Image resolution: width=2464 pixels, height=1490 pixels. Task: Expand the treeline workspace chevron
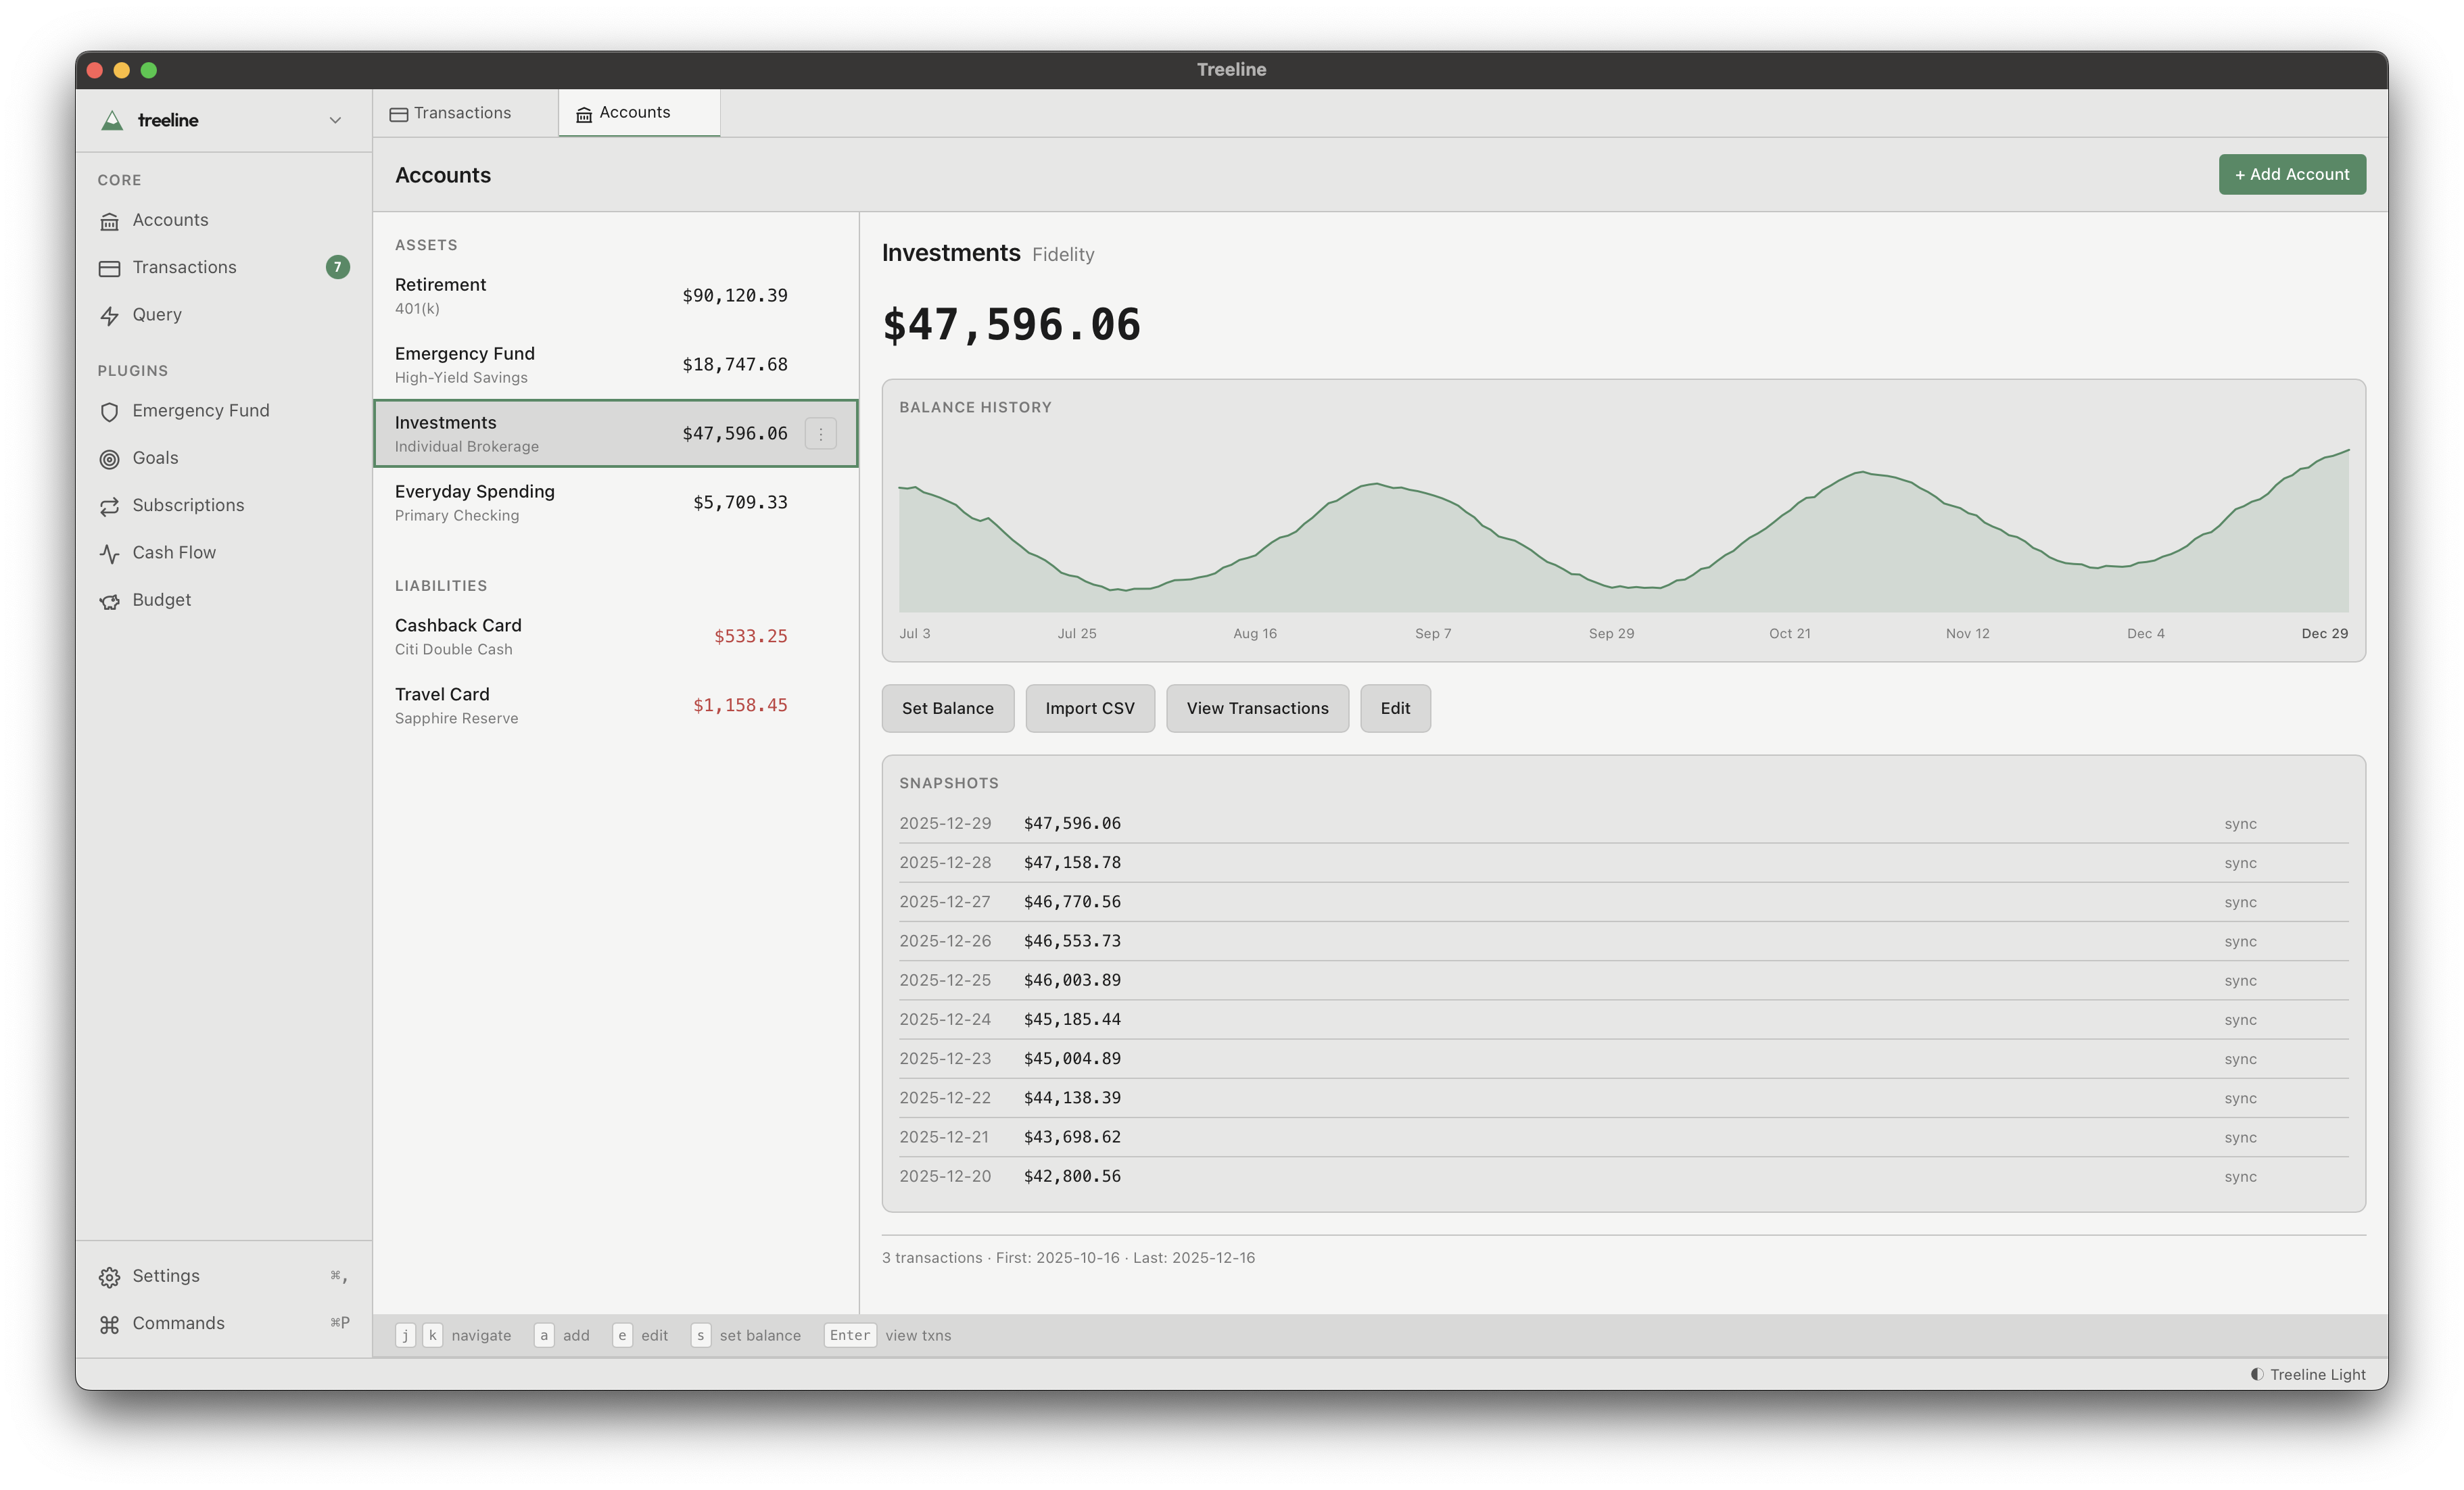click(336, 120)
